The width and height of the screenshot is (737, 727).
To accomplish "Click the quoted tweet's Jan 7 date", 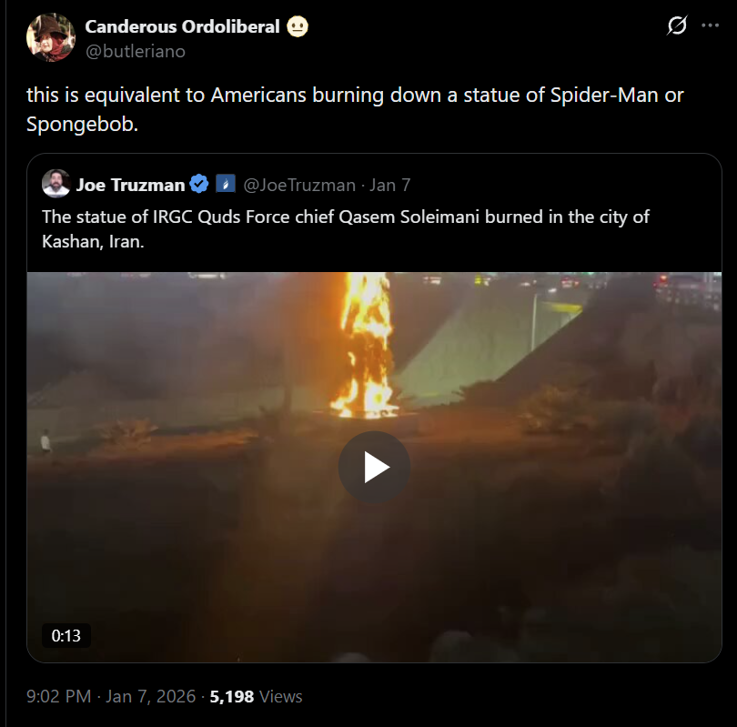I will [390, 185].
